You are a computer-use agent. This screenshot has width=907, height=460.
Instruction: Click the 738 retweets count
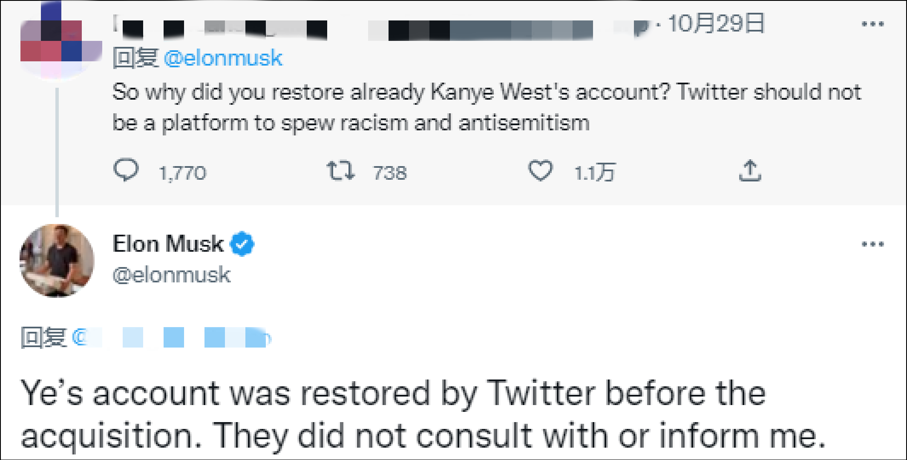pyautogui.click(x=390, y=173)
